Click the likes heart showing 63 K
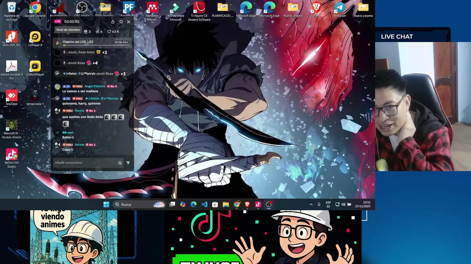The height and width of the screenshot is (264, 471). (x=113, y=32)
